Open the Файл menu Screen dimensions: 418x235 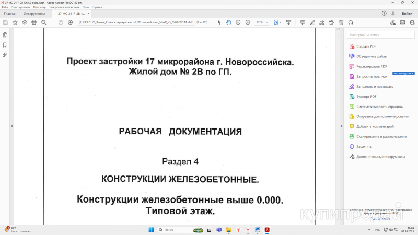[x=5, y=7]
